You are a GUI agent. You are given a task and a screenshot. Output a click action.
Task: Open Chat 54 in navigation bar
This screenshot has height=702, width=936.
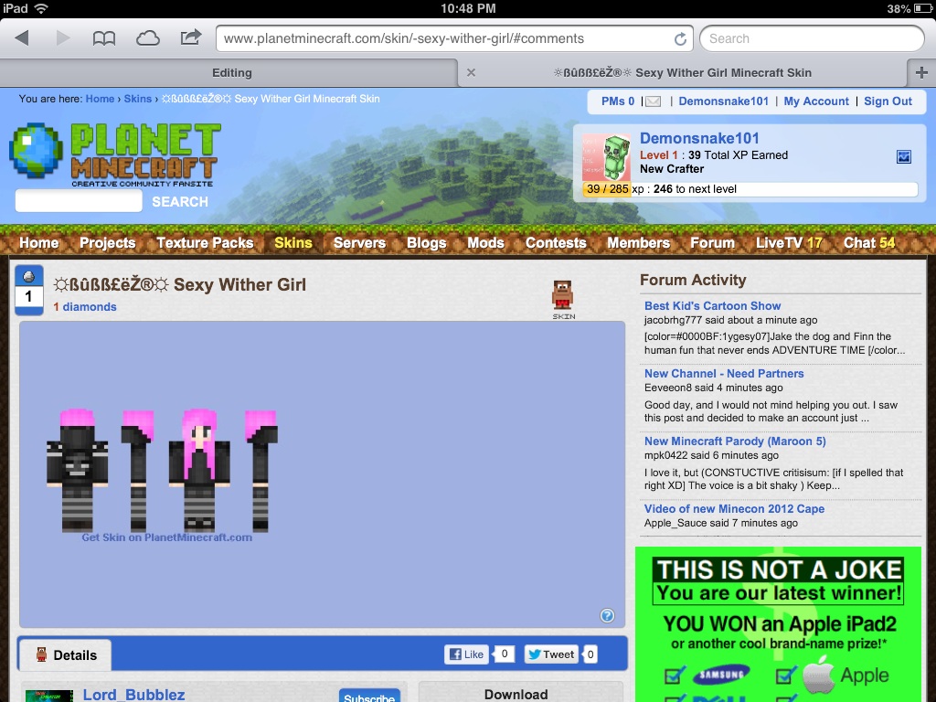869,243
